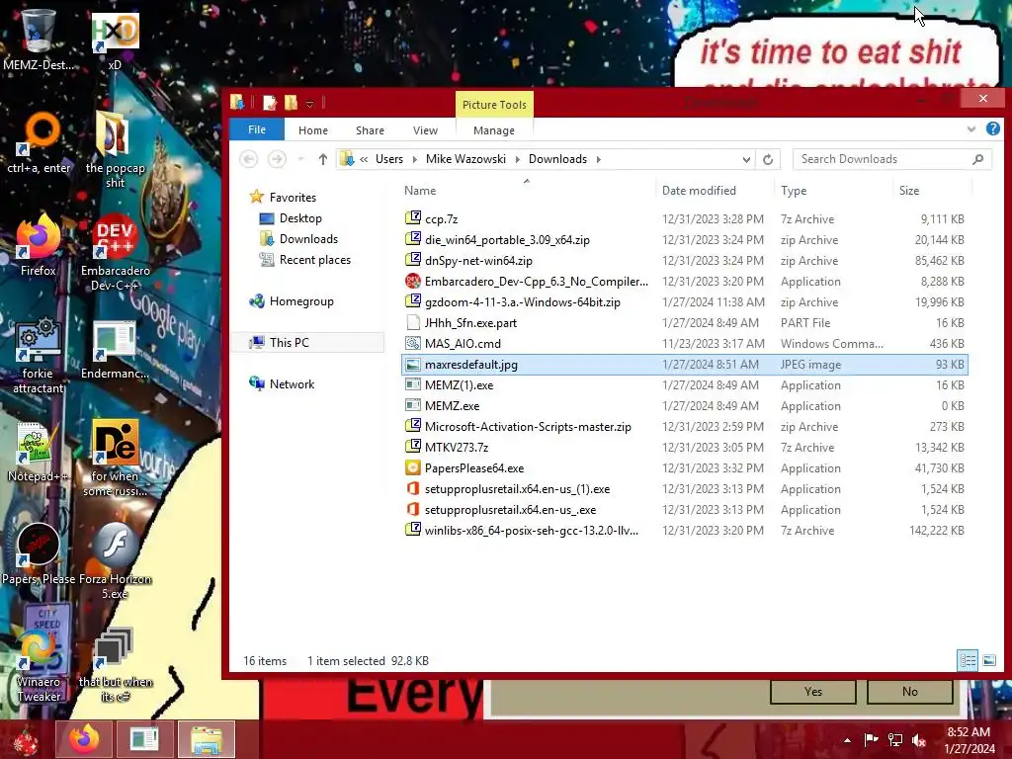Image resolution: width=1012 pixels, height=759 pixels.
Task: Sort by the Type column header
Action: pyautogui.click(x=832, y=191)
